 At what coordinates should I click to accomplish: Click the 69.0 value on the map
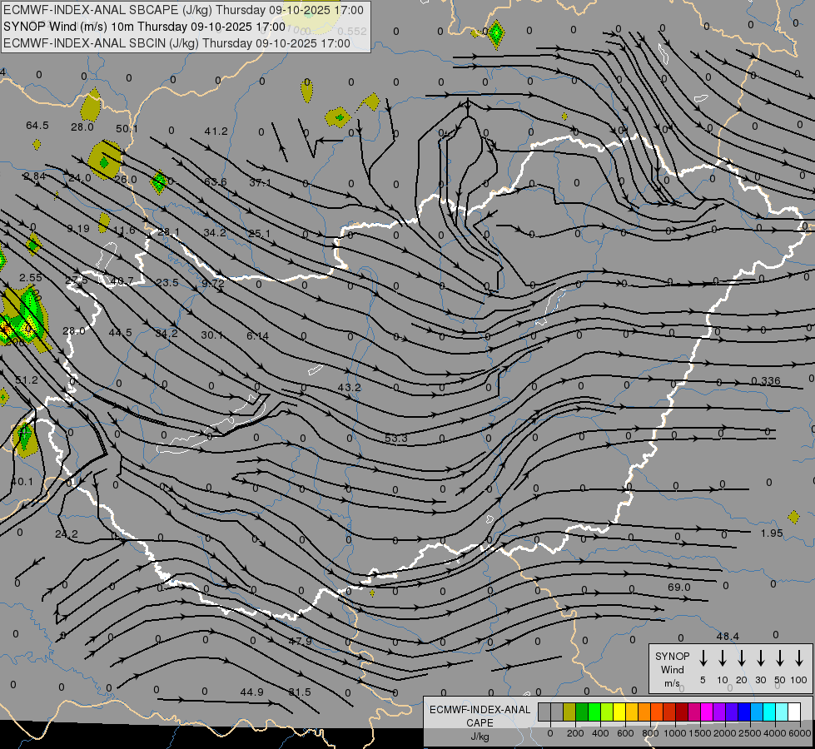[x=678, y=587]
